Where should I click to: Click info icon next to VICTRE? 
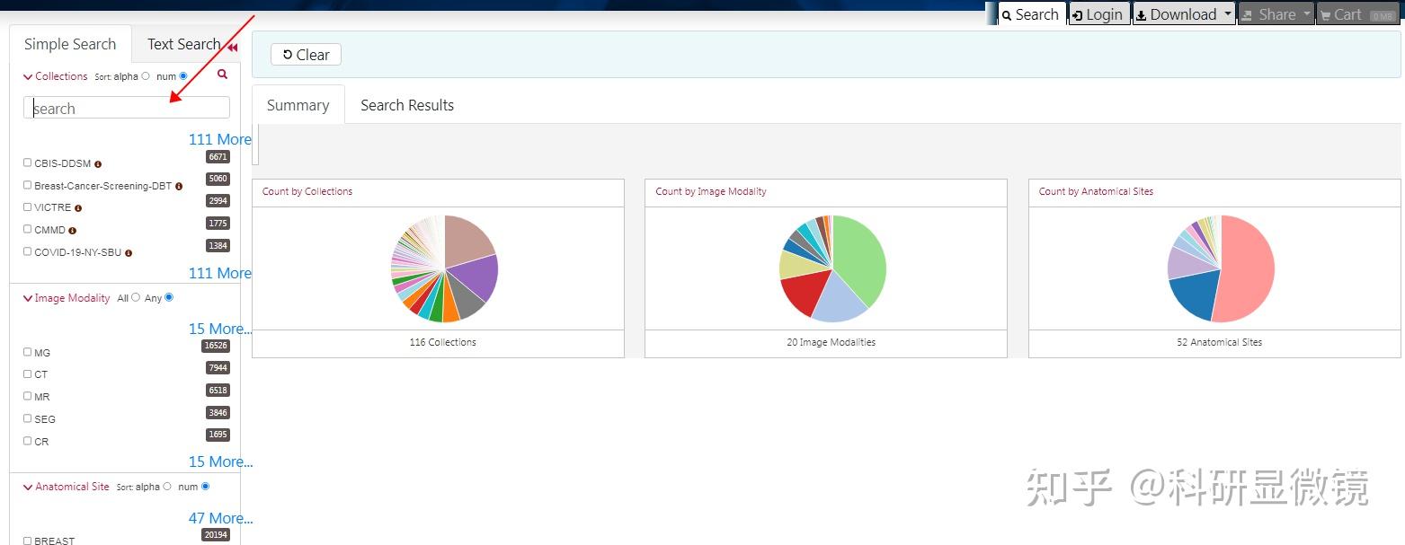(78, 208)
